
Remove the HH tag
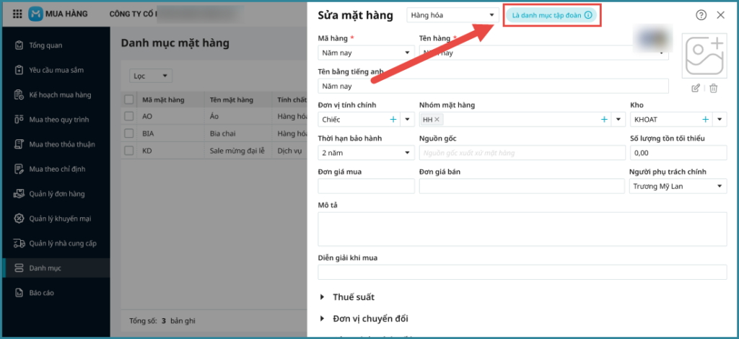(x=437, y=120)
